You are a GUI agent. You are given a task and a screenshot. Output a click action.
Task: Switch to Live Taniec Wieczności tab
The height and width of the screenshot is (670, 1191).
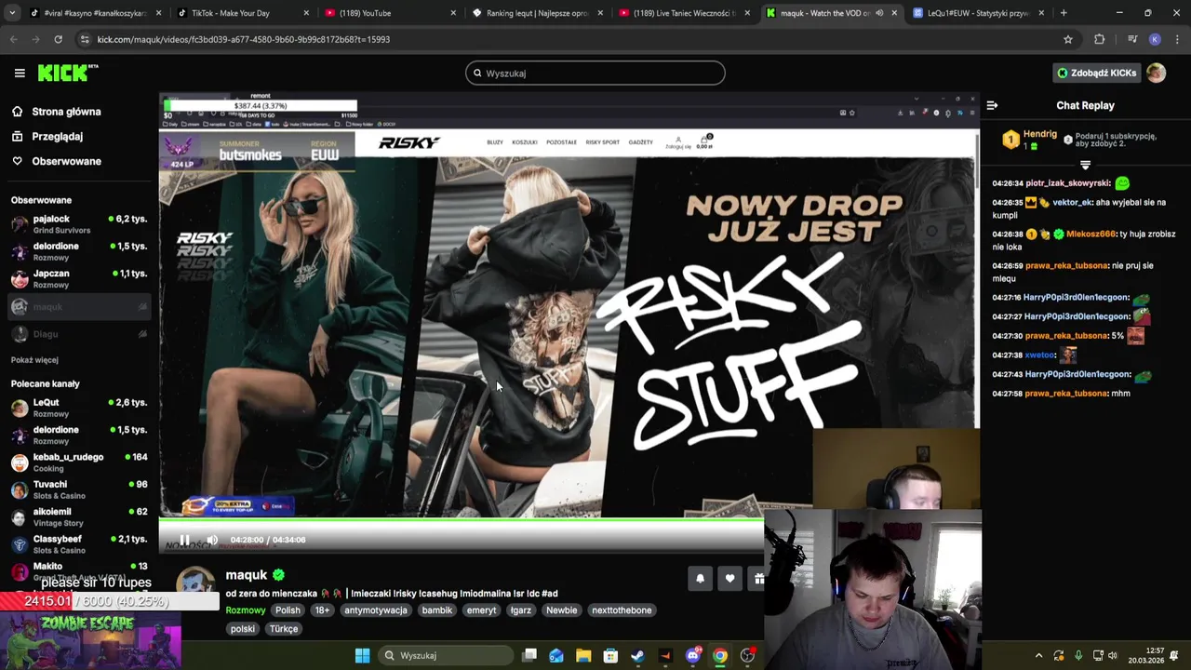[684, 13]
